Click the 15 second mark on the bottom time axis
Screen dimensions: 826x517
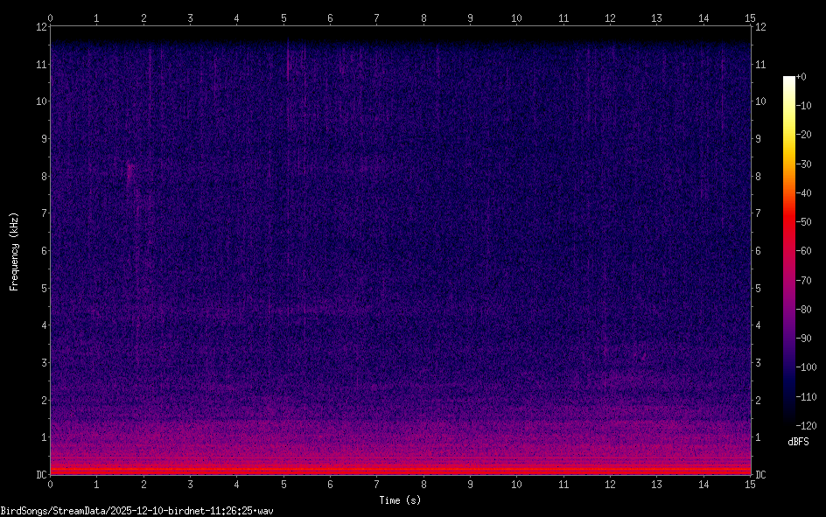(749, 484)
